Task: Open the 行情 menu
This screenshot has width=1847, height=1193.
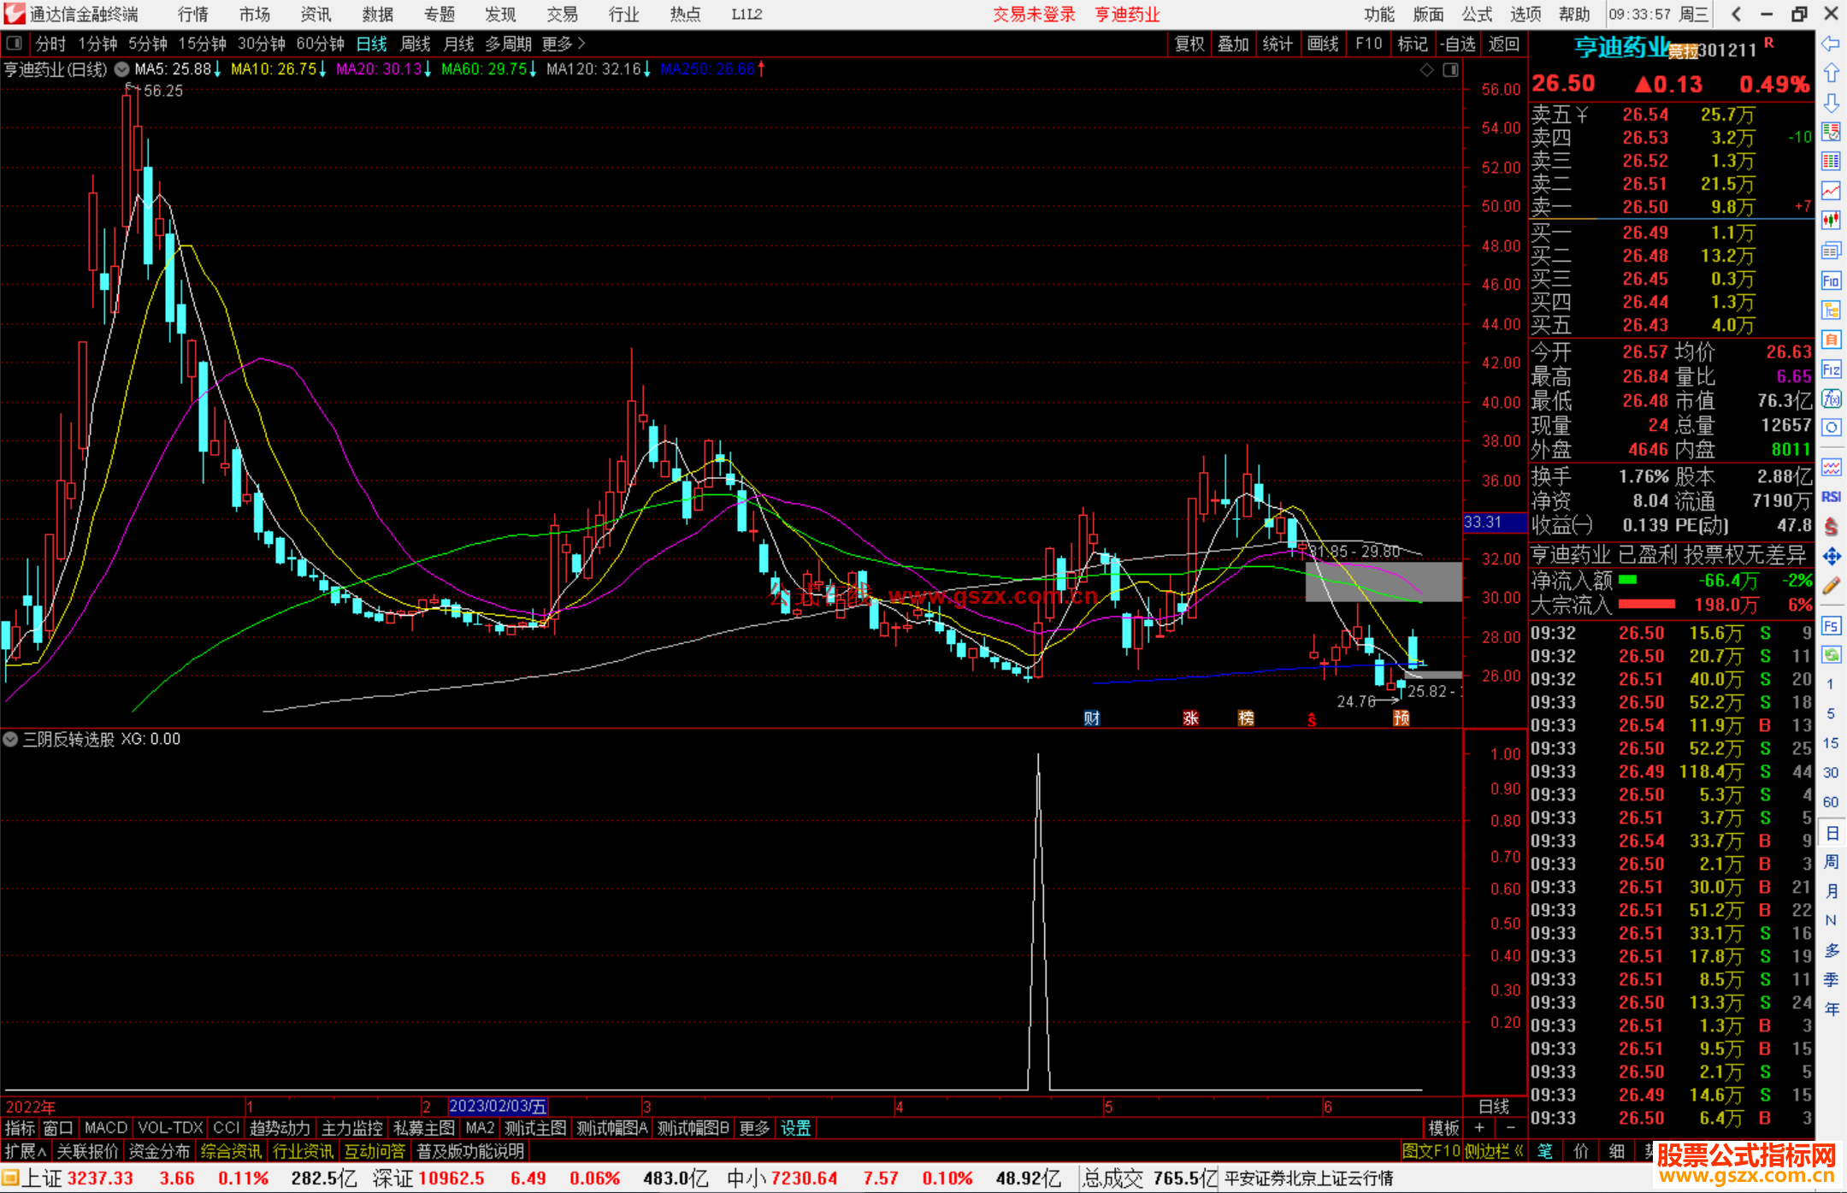Action: (x=192, y=14)
